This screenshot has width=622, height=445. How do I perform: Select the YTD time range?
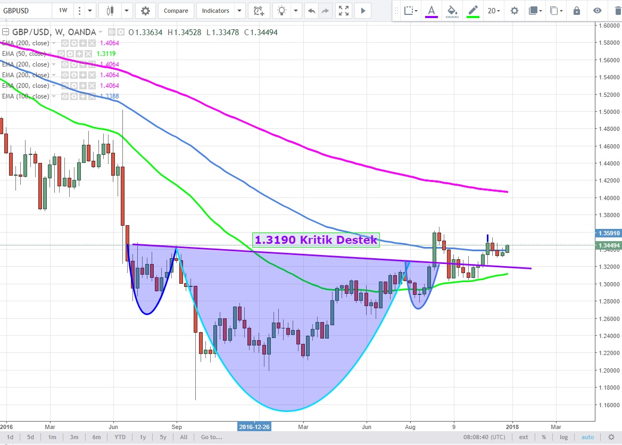click(119, 437)
